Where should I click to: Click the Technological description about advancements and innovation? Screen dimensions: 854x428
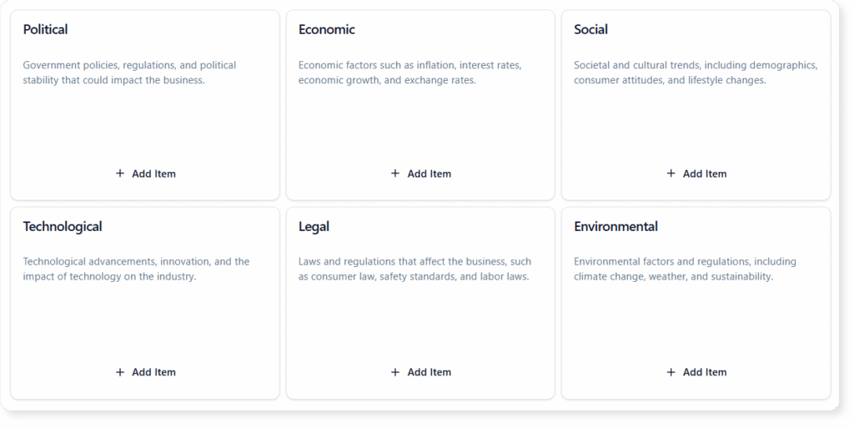pyautogui.click(x=136, y=269)
